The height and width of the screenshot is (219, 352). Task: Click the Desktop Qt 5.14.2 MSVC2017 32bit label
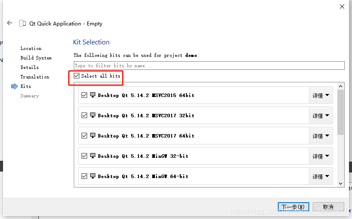pyautogui.click(x=146, y=116)
